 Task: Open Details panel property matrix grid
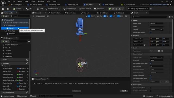(x=169, y=17)
